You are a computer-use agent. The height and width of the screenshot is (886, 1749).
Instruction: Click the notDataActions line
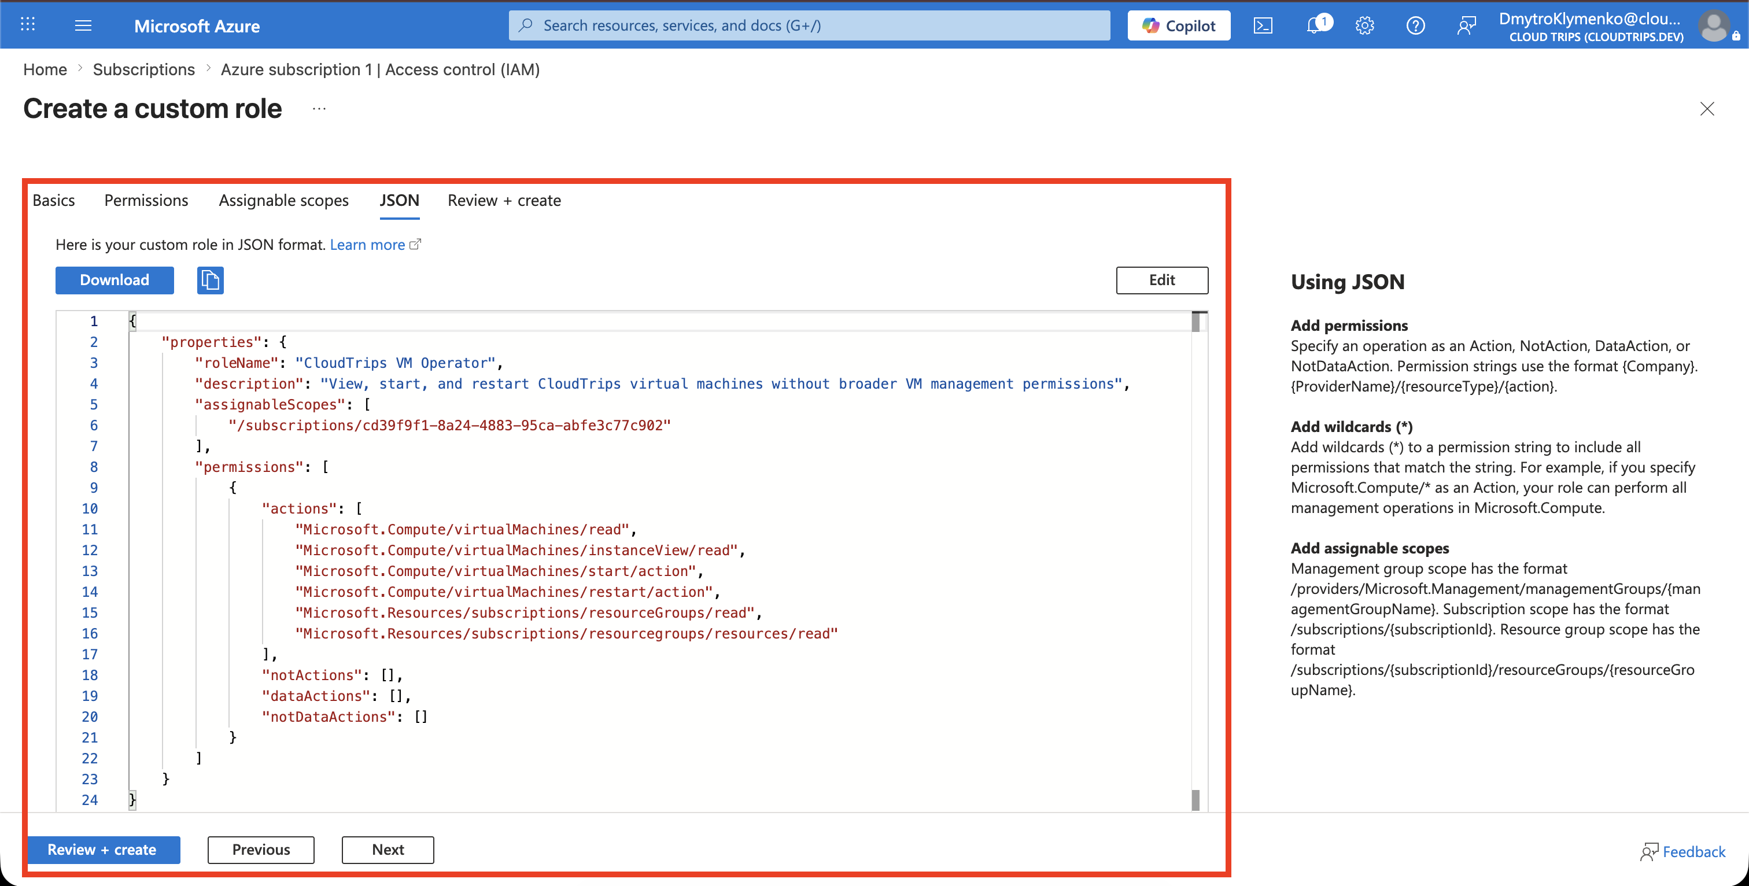[x=345, y=717]
